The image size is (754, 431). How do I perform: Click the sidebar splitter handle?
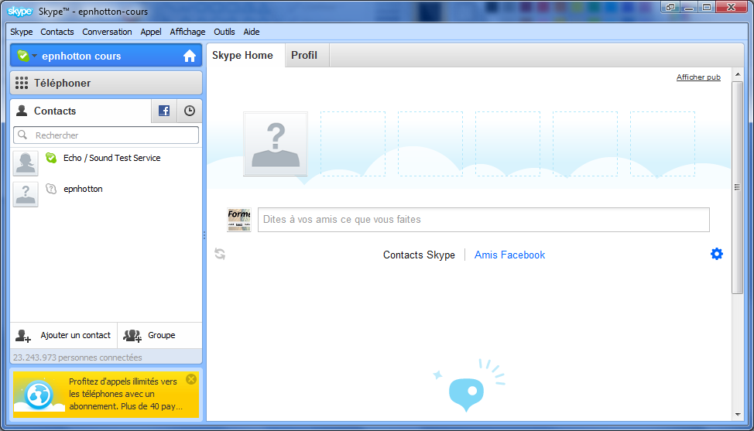point(204,235)
